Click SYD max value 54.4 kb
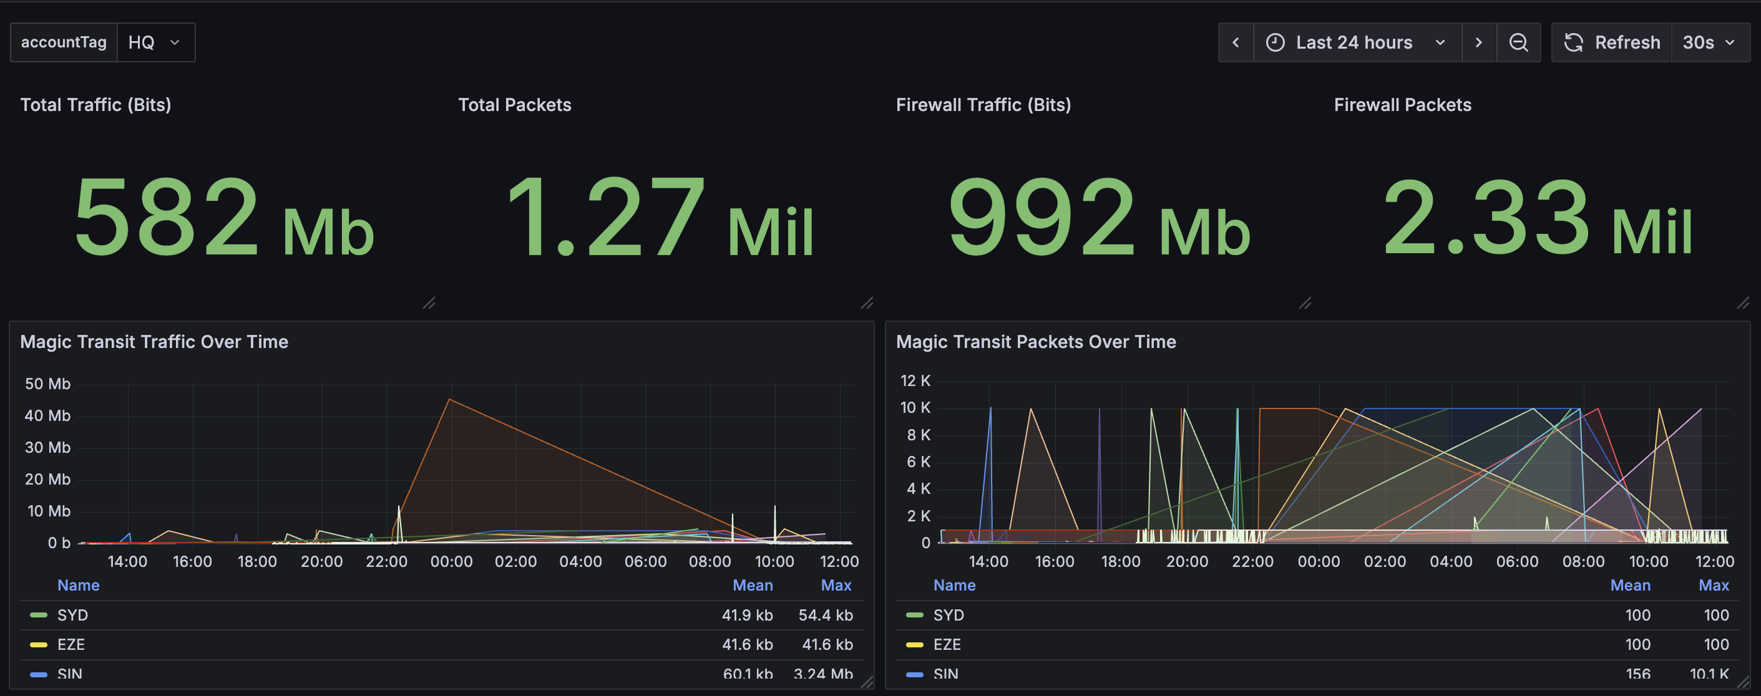1761x696 pixels. tap(826, 615)
